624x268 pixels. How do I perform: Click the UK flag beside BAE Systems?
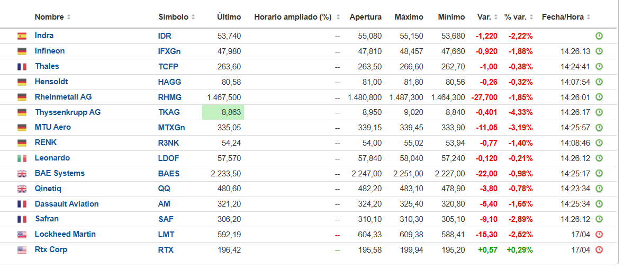pos(22,174)
